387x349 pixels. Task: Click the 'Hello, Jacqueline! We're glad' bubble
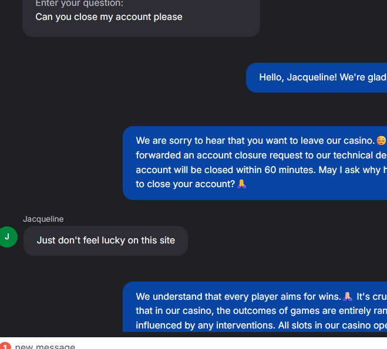pos(317,77)
